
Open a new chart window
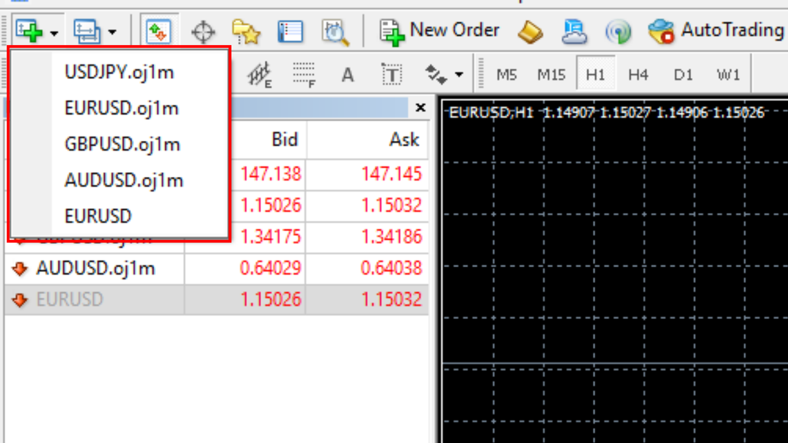(27, 31)
